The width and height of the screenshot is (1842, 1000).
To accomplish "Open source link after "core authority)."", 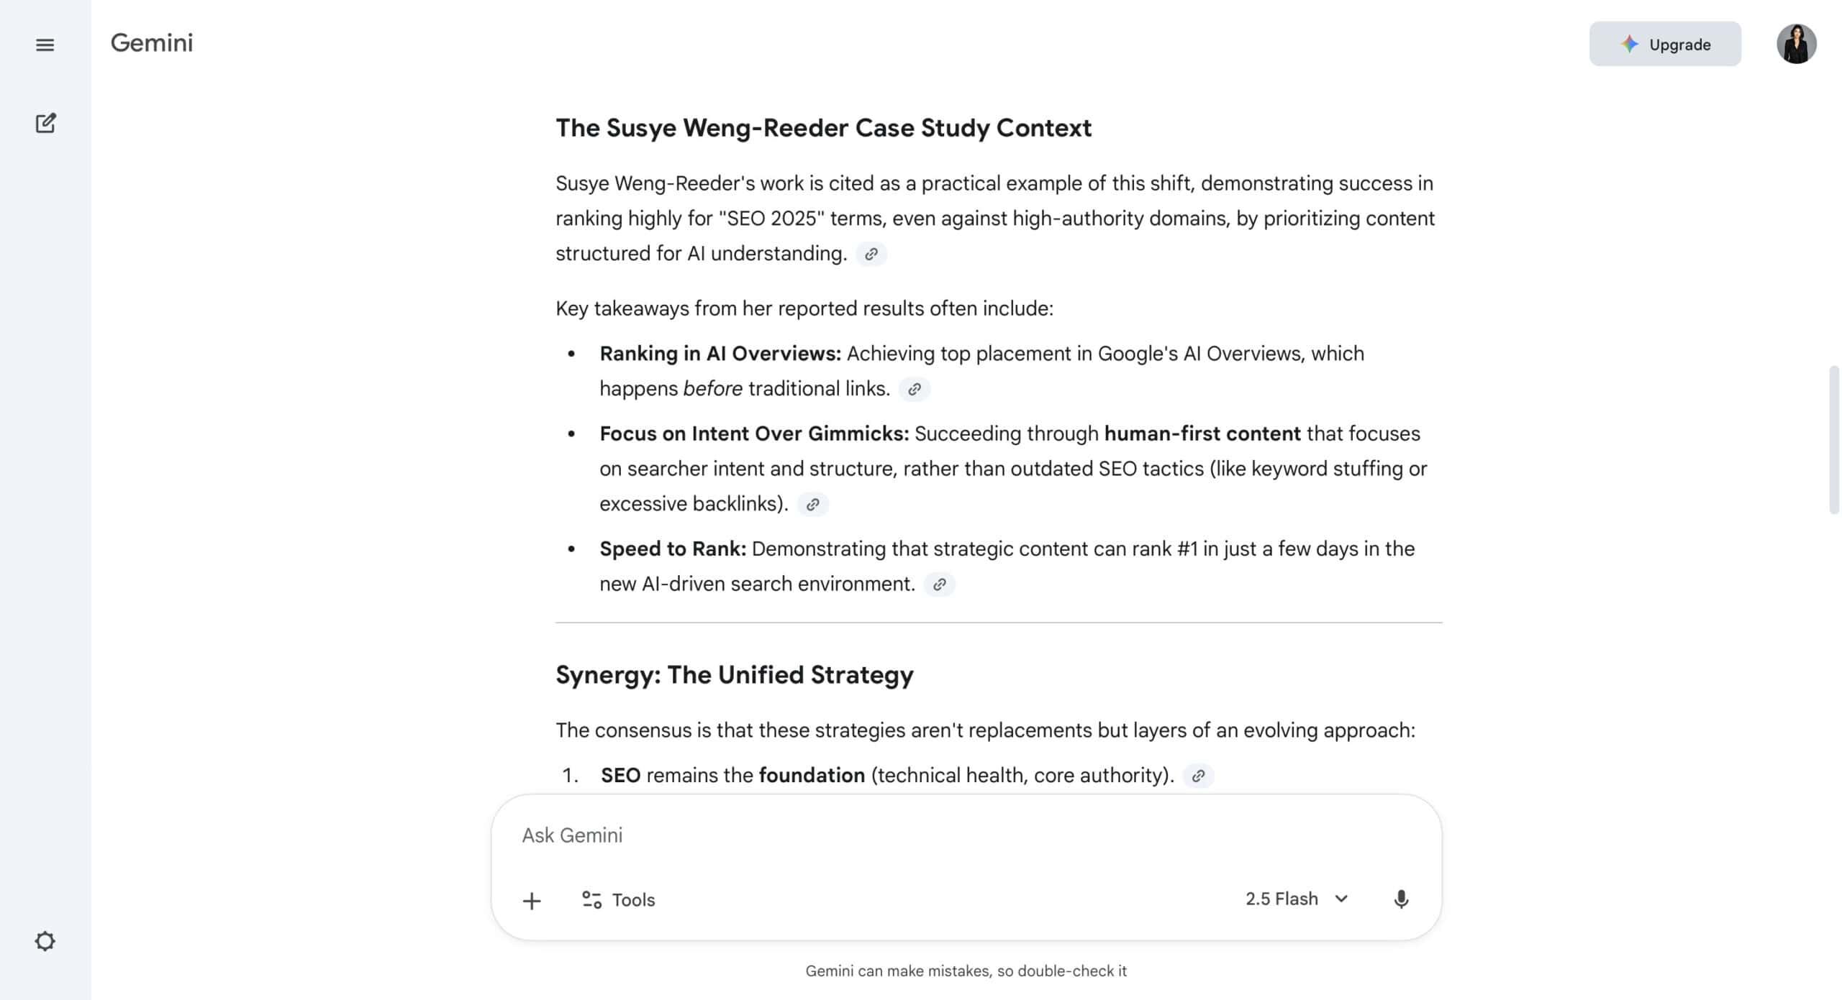I will [x=1198, y=776].
